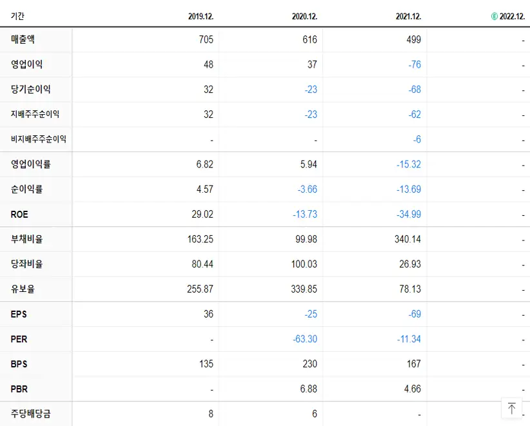This screenshot has width=530, height=426.
Task: Click the PBR row label
Action: coord(19,389)
